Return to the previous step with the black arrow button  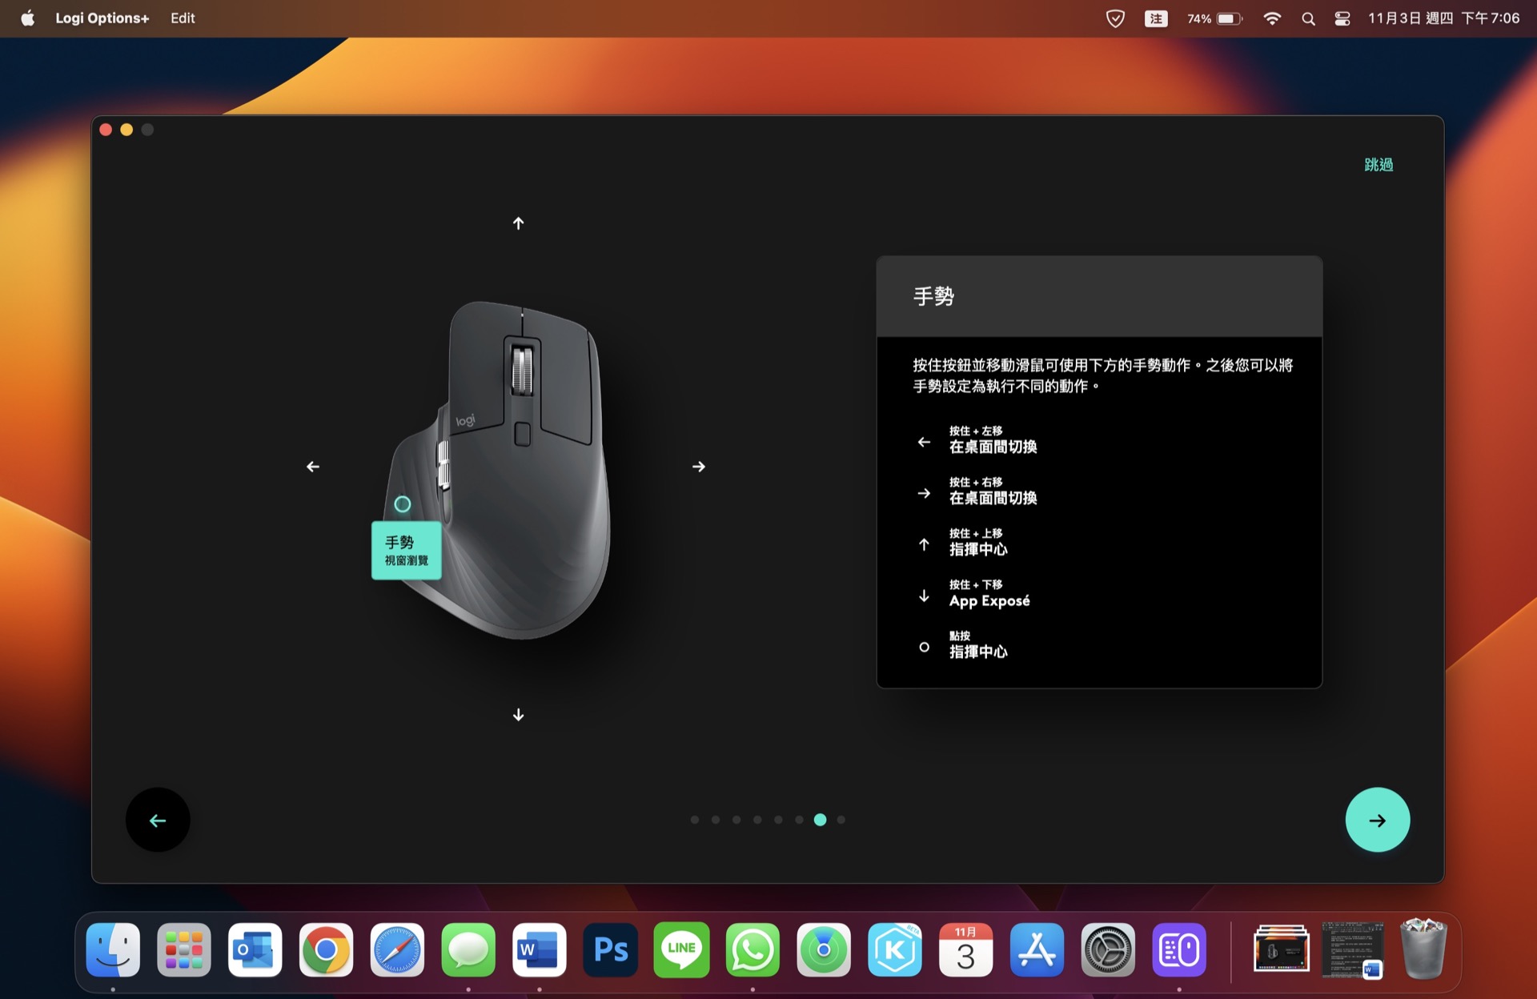158,820
